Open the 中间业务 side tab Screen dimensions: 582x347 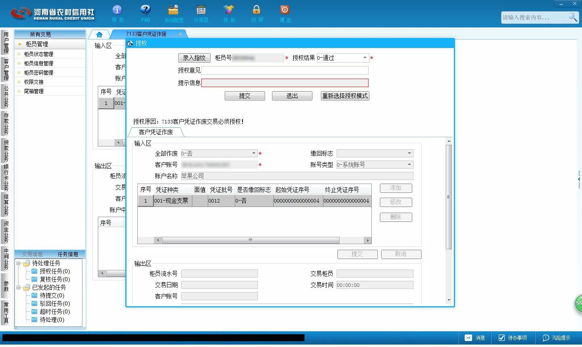(6, 259)
